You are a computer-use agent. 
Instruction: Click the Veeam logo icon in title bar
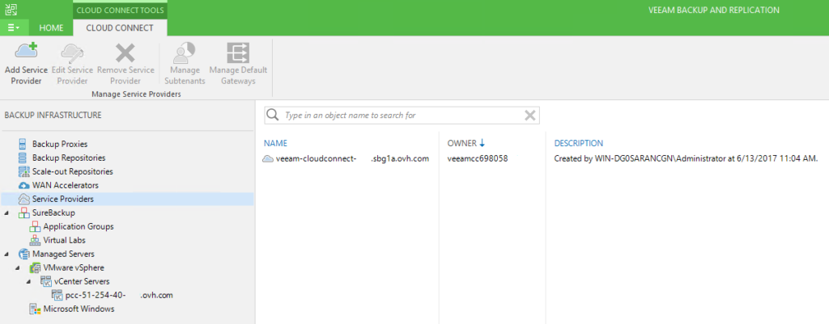coord(11,8)
